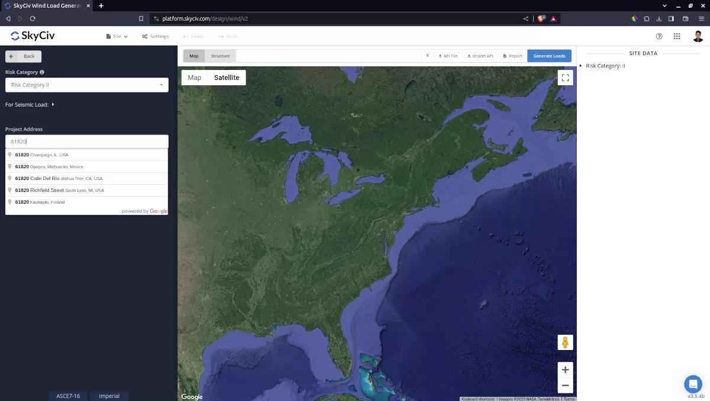Switch the map to Map view

click(195, 77)
